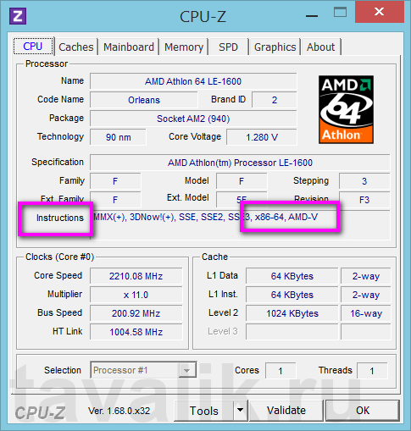The image size is (411, 431).
Task: Click the purple CPU-Z title bar icon
Action: pos(18,16)
